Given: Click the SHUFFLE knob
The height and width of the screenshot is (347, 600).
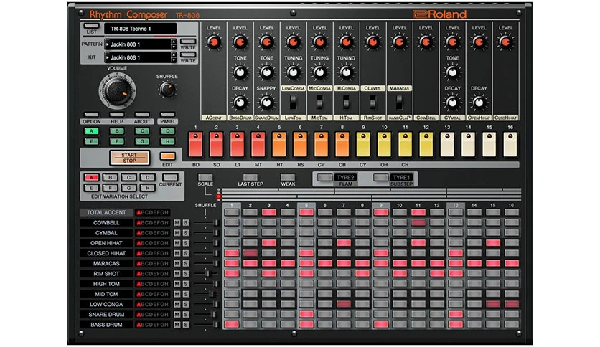Looking at the screenshot, I should point(167,90).
